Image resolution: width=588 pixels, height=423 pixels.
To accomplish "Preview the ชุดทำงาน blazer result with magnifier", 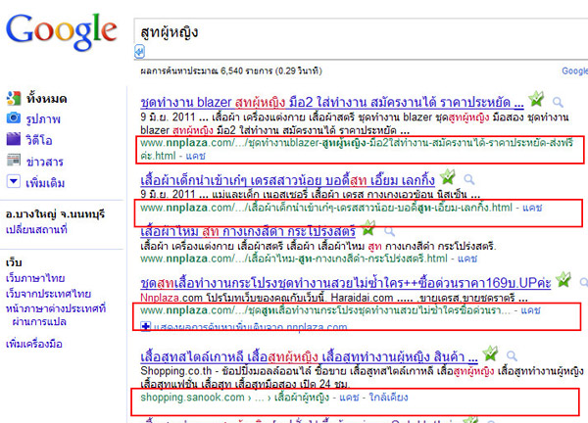I will point(558,102).
